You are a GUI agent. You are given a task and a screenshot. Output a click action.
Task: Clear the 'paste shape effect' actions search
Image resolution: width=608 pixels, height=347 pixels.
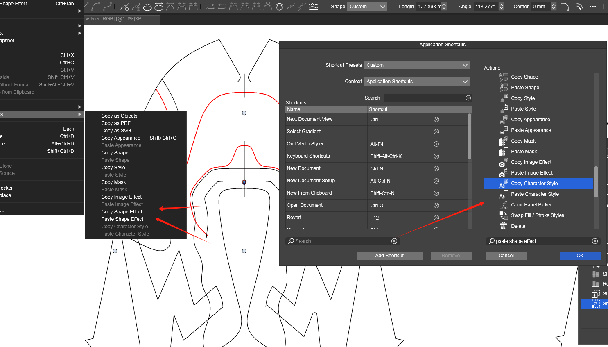(595, 241)
